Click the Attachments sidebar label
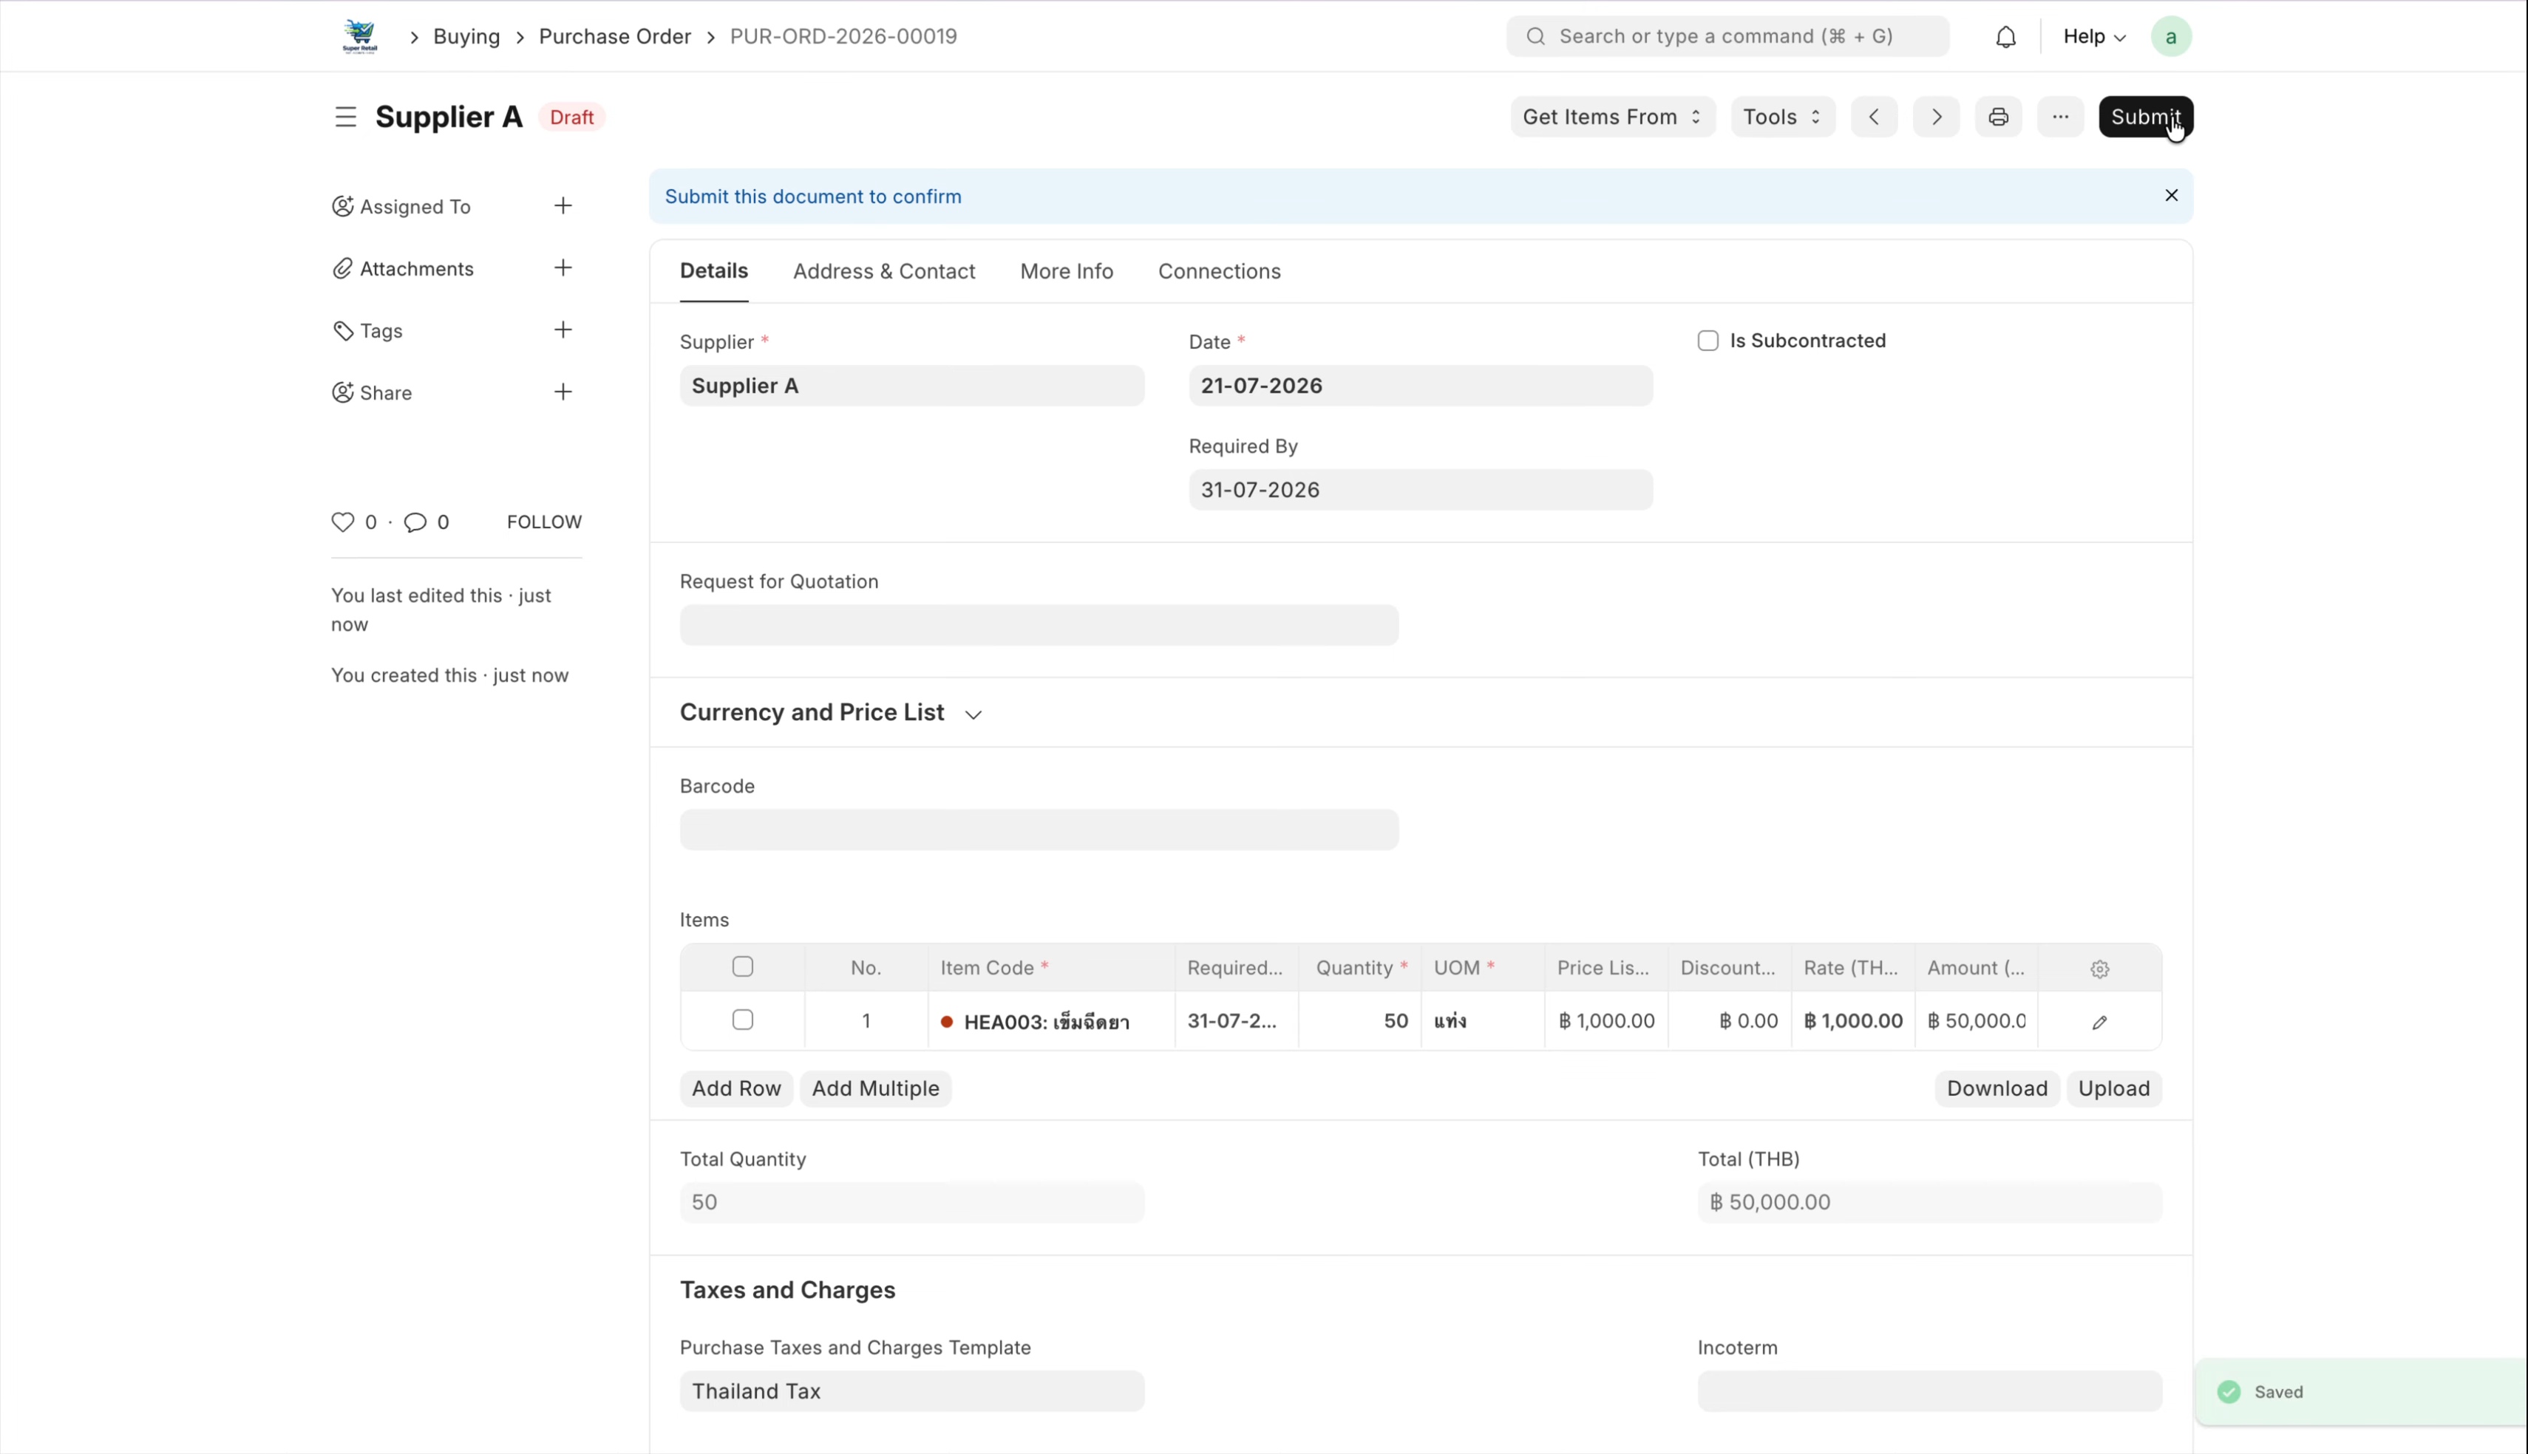Screen dimensions: 2528x1454 [x=416, y=269]
